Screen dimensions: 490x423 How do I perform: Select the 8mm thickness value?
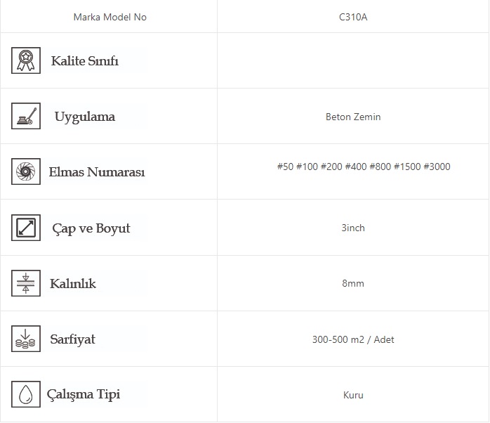pyautogui.click(x=353, y=283)
